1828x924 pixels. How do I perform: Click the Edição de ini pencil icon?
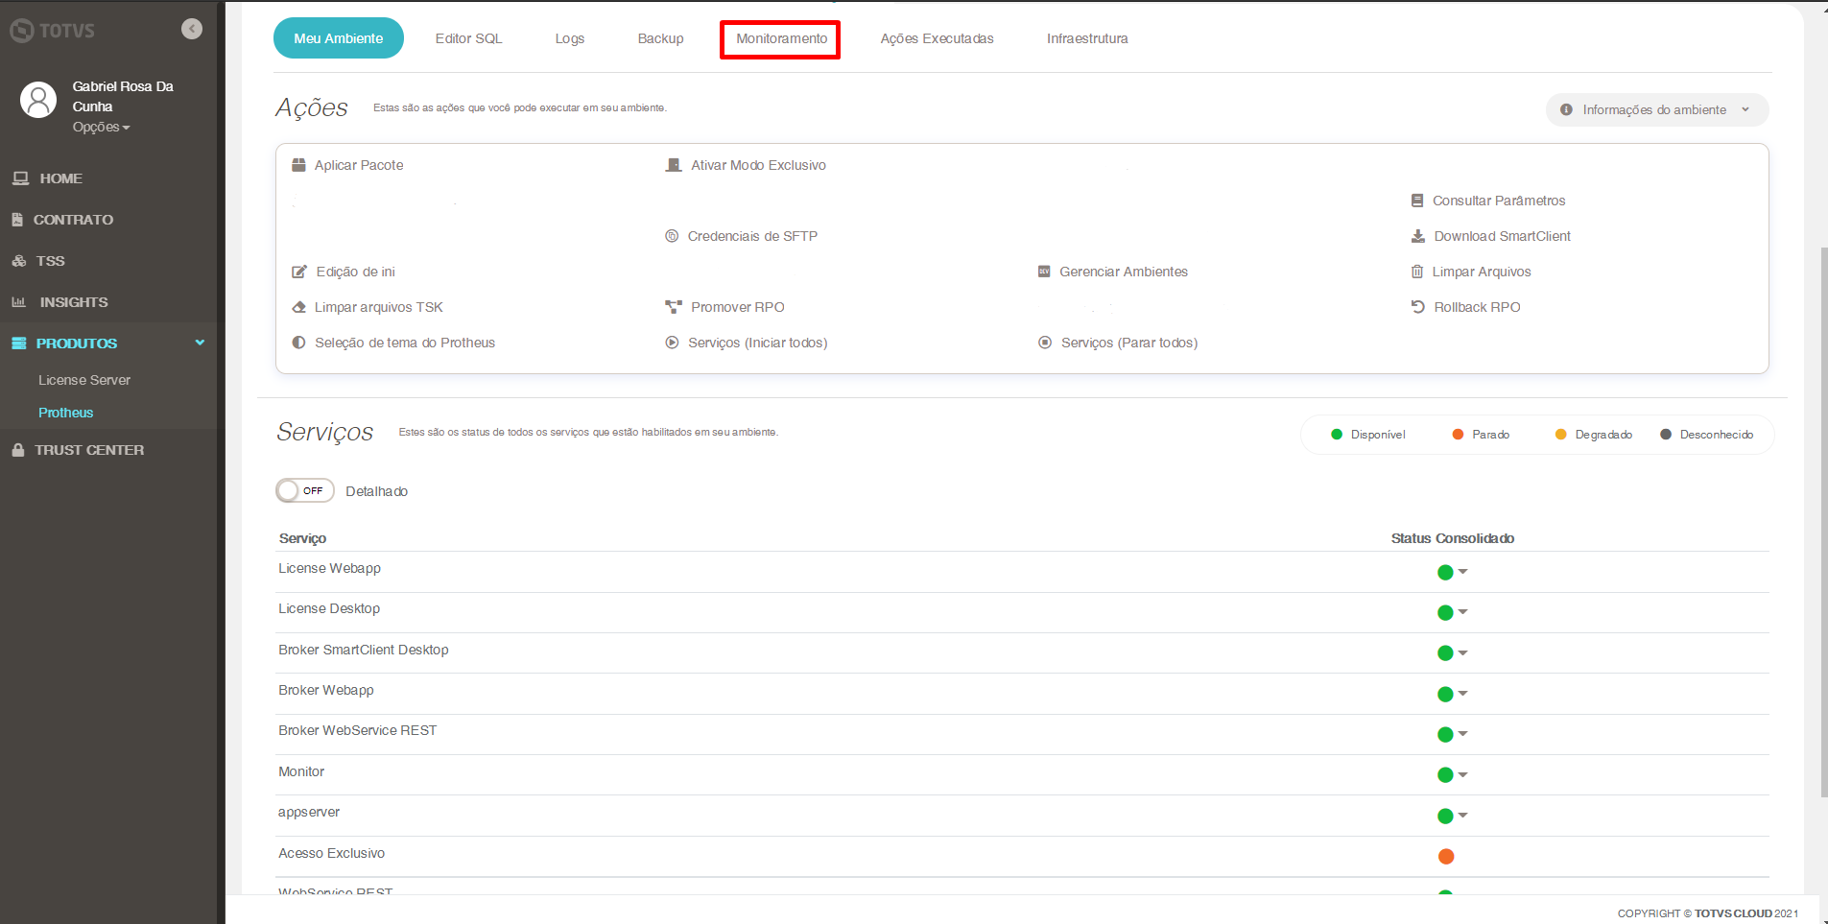(299, 272)
